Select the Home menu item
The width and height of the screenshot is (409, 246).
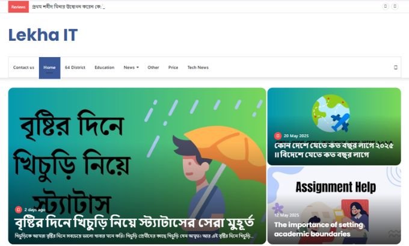(49, 68)
